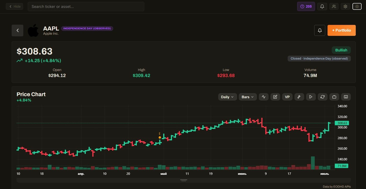Add AAPL using the + Portfolio button
The image size is (366, 189).
click(x=341, y=30)
